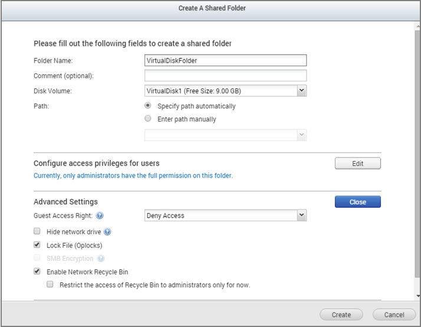Click the Hide network drive help icon
Viewport: 421px width, 327px height.
click(x=107, y=232)
